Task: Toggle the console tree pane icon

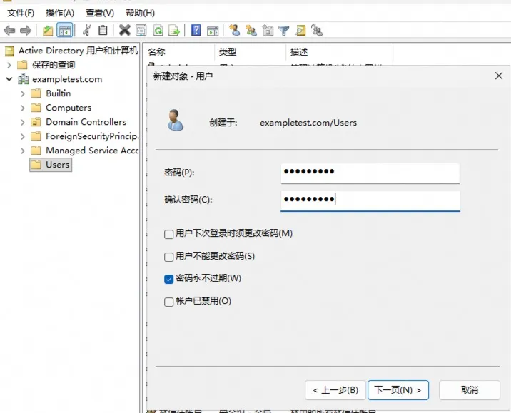Action: [x=64, y=31]
